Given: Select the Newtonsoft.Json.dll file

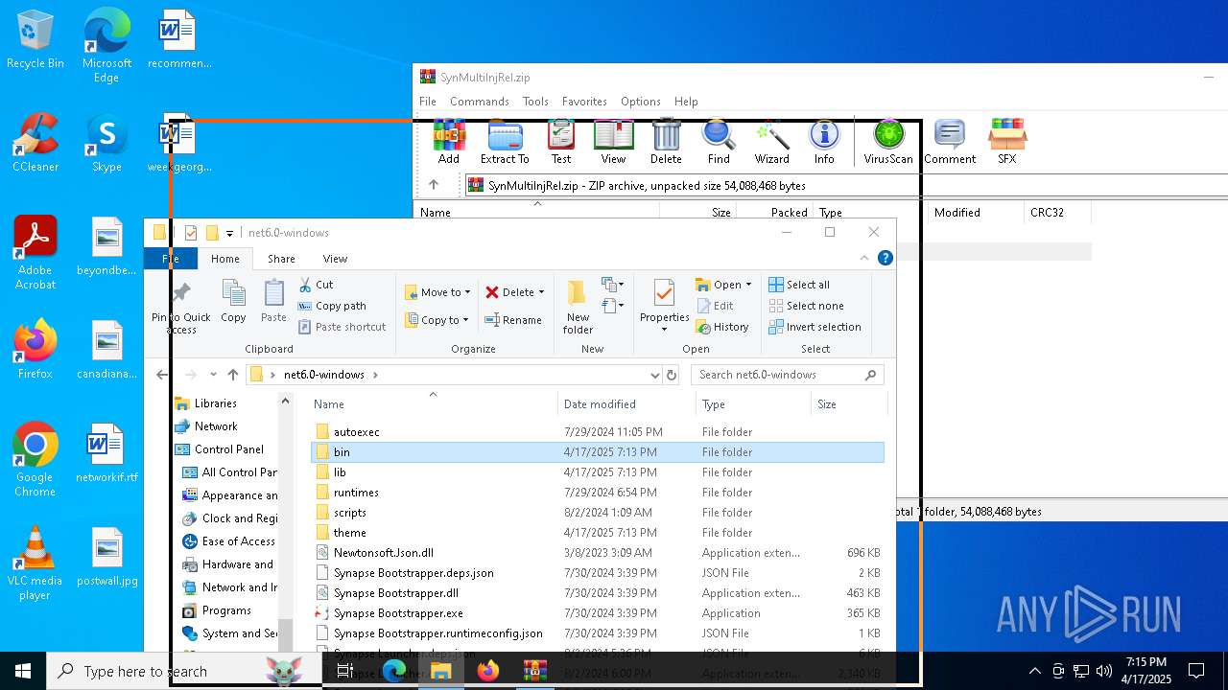Looking at the screenshot, I should pos(597,553).
